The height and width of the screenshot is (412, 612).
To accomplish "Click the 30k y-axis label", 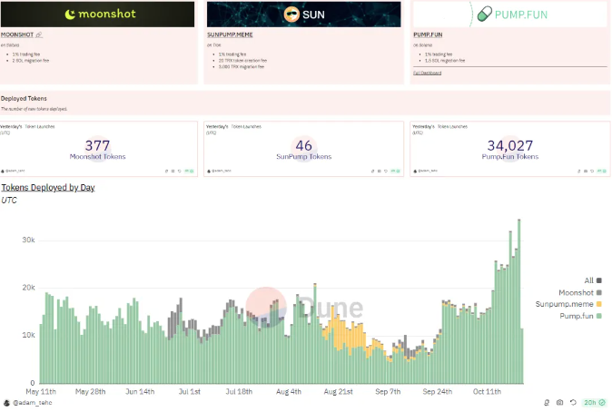I will coord(28,240).
